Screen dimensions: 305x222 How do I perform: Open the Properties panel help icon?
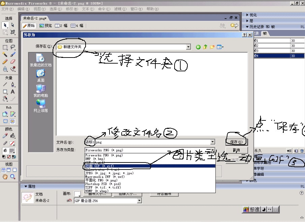[x=302, y=193]
